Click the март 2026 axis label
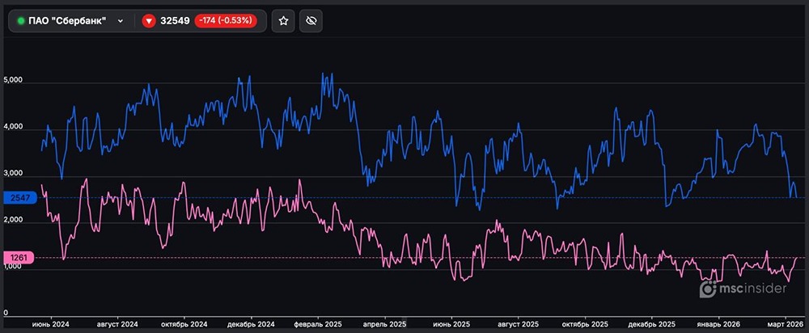 786,324
